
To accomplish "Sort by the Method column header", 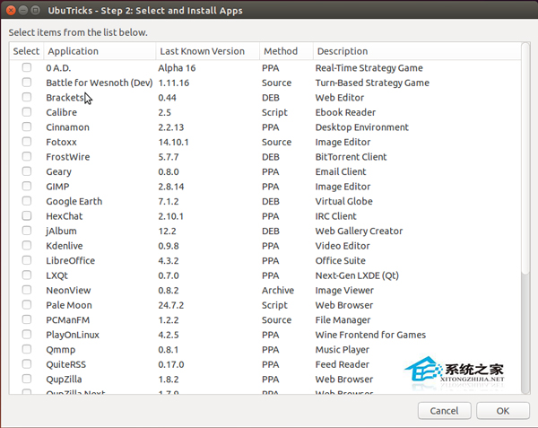I will [x=284, y=51].
